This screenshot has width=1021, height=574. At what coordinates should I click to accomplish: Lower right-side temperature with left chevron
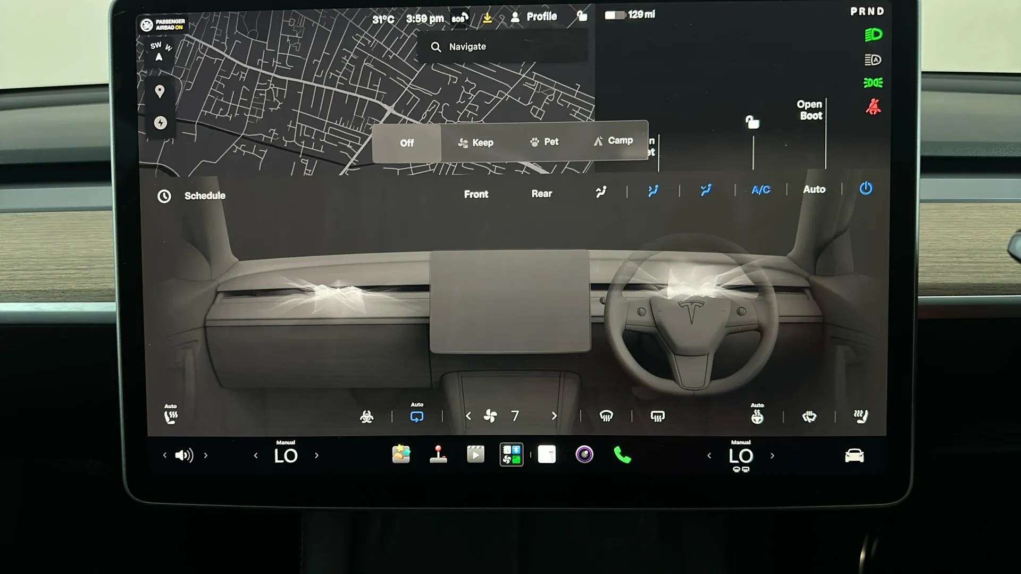tap(709, 456)
